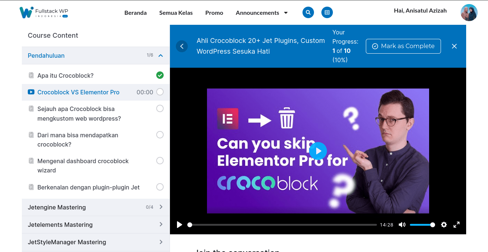
Task: Click video icon beside Crocoblock VS Elementor Pro
Action: pyautogui.click(x=31, y=92)
